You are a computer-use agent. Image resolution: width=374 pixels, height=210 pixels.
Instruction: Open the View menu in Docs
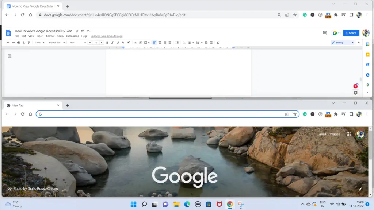[x=31, y=36]
